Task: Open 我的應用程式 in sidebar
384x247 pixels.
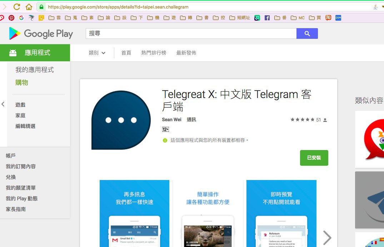Action: click(35, 70)
